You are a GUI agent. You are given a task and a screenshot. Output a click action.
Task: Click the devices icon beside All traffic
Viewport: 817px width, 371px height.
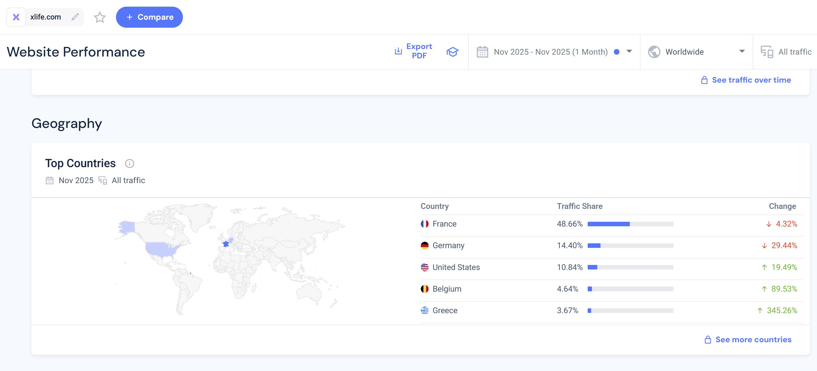coord(767,52)
